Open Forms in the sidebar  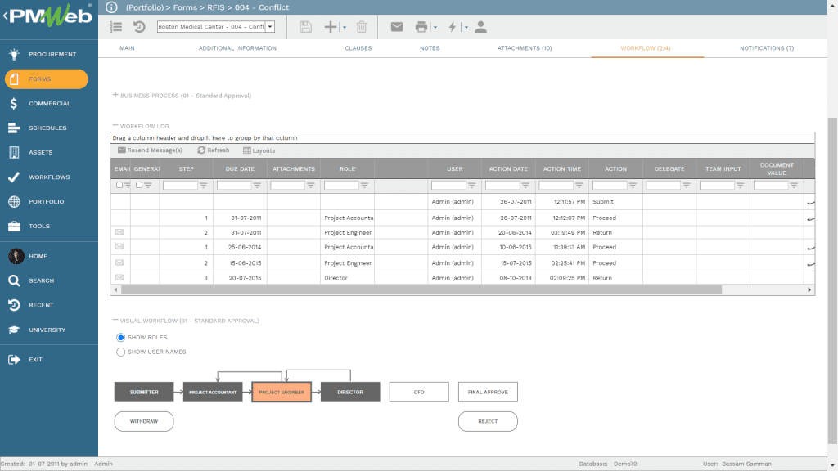47,79
